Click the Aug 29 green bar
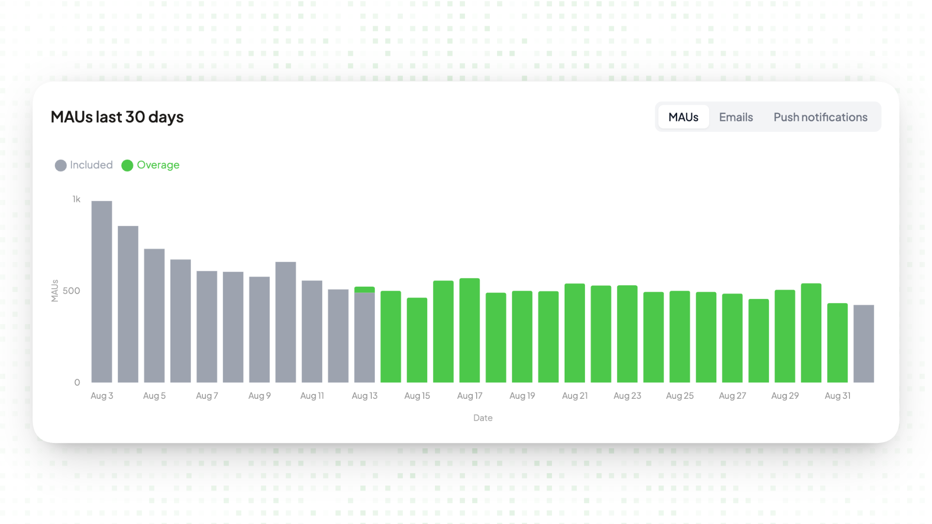Screen dimensions: 932x524 (x=785, y=336)
